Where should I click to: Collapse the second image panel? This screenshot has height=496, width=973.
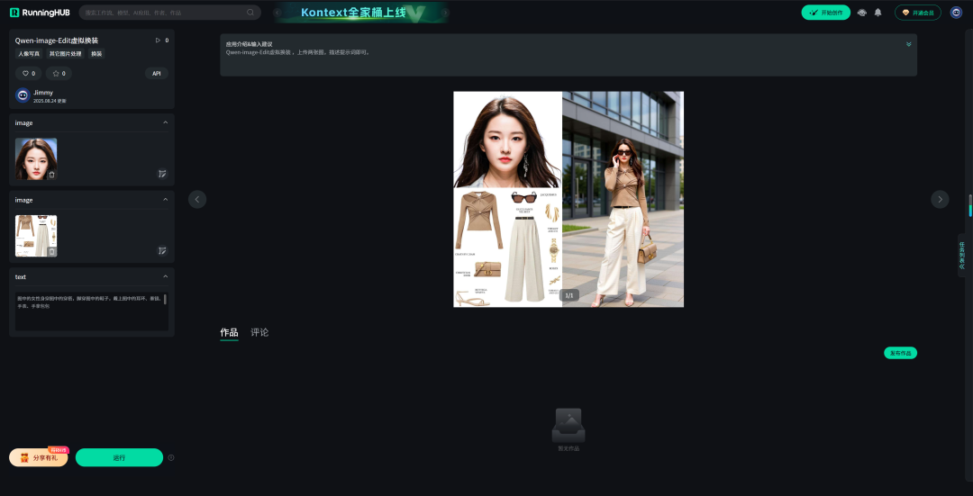[x=165, y=200]
